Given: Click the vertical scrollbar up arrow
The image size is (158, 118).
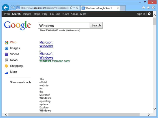Looking at the screenshot, I should click(155, 15).
